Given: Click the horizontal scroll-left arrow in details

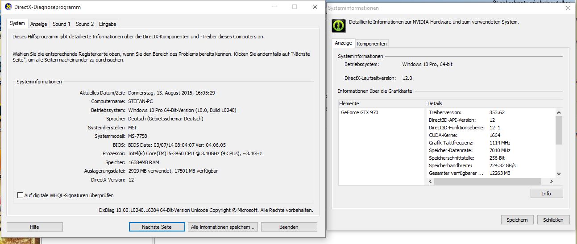Looking at the screenshot, I should tap(431, 181).
